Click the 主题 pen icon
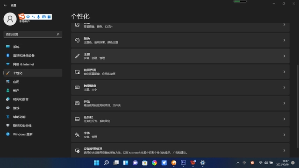 pyautogui.click(x=77, y=56)
